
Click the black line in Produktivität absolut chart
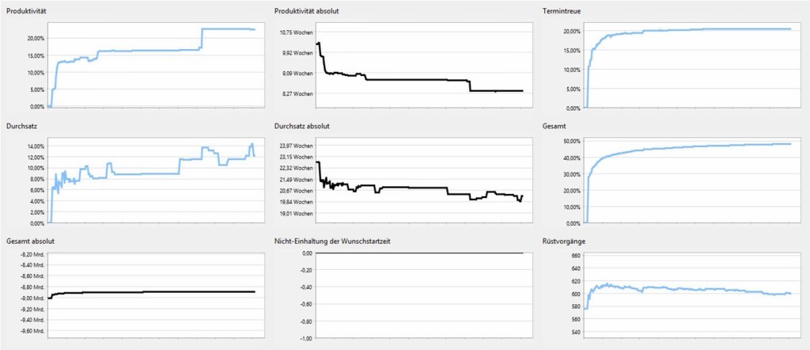point(411,80)
